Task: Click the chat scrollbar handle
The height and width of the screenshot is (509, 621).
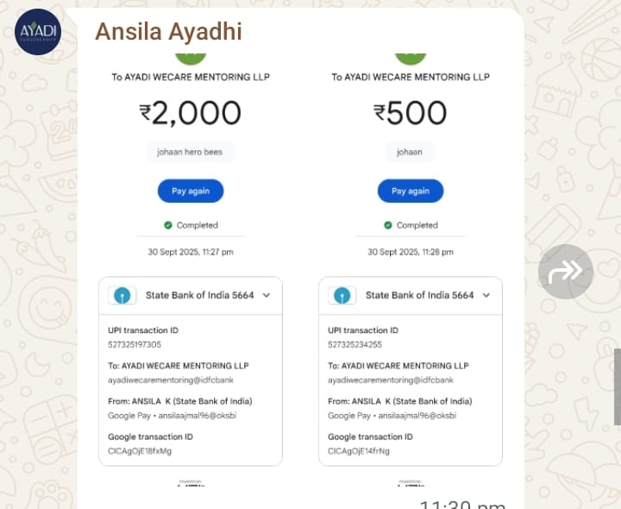Action: click(x=617, y=386)
